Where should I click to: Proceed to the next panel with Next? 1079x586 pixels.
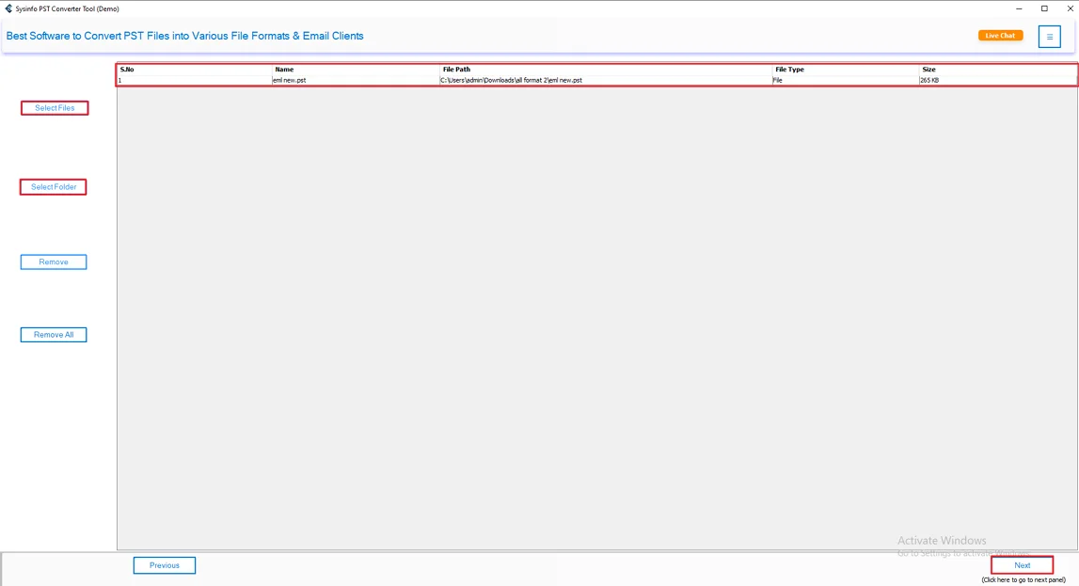[x=1022, y=563]
